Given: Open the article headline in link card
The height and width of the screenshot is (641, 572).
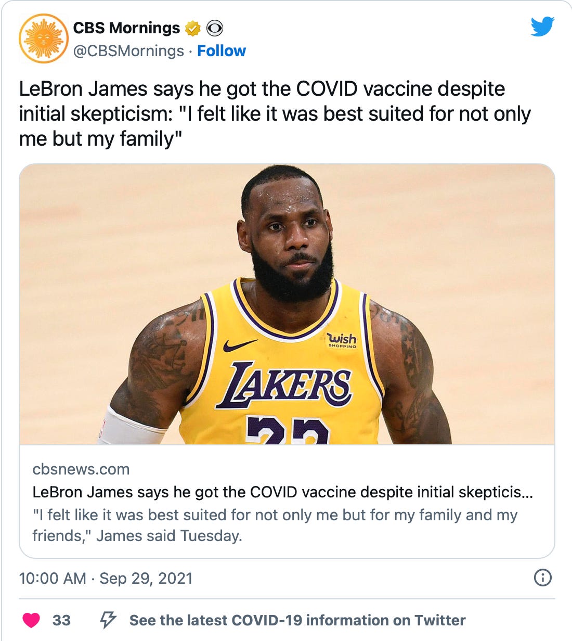Looking at the screenshot, I should (282, 492).
